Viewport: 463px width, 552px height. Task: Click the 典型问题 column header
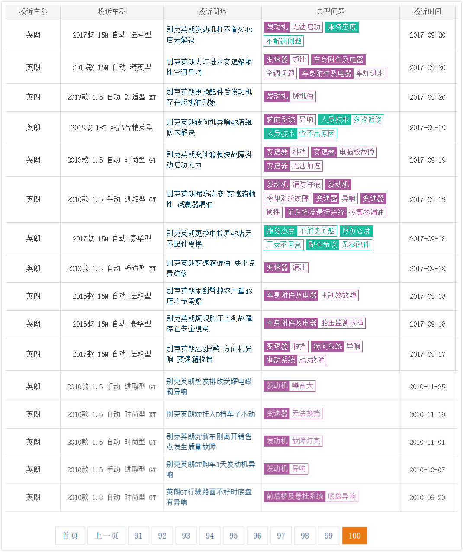tap(331, 12)
